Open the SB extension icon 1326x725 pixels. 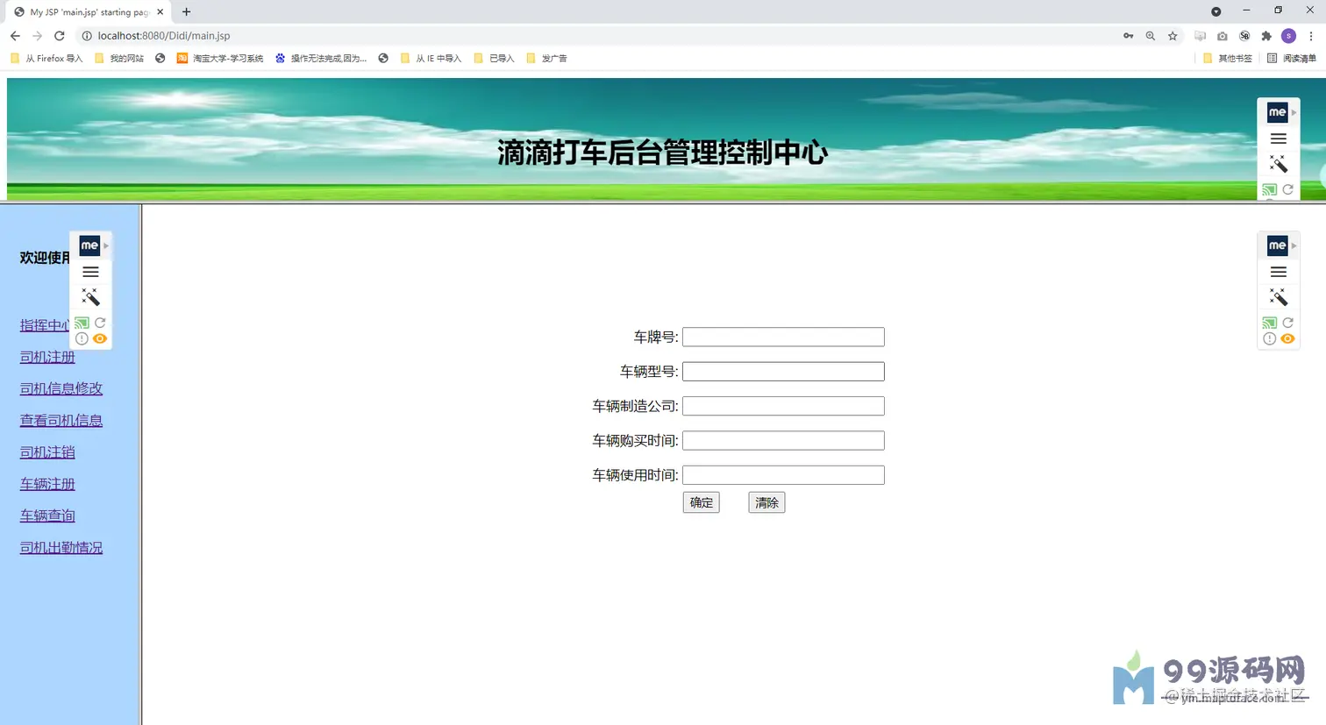(x=1244, y=36)
